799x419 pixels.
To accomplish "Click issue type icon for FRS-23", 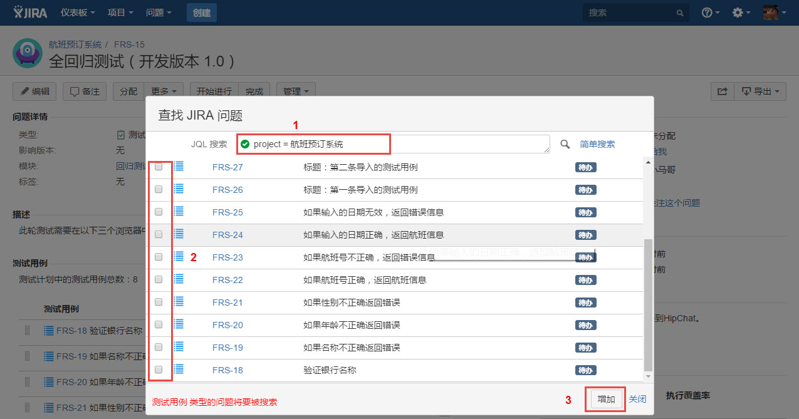I will (x=179, y=256).
